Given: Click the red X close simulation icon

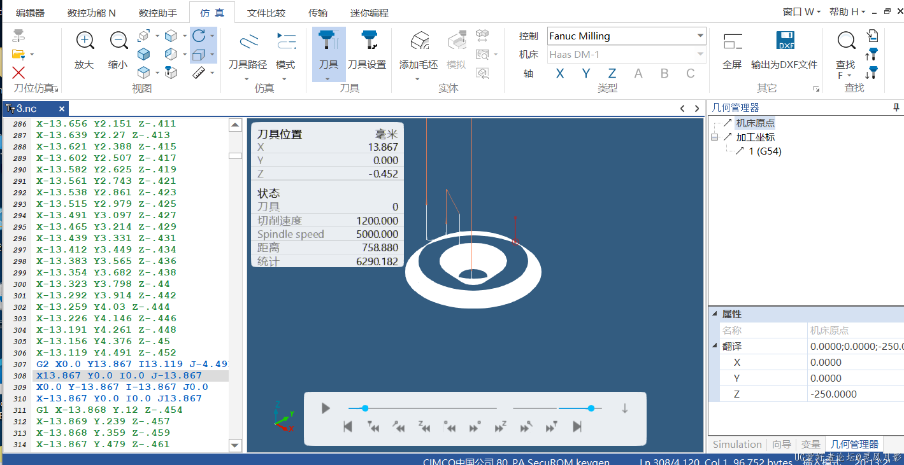Looking at the screenshot, I should pyautogui.click(x=18, y=73).
